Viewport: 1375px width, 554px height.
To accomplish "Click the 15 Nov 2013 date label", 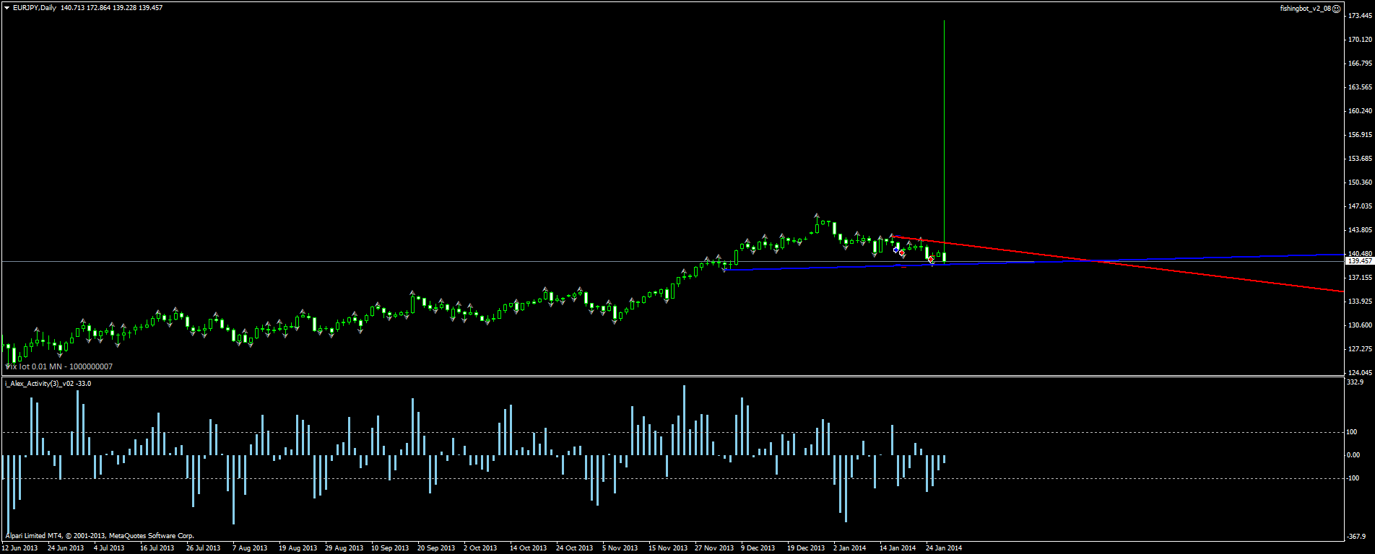I will (667, 548).
